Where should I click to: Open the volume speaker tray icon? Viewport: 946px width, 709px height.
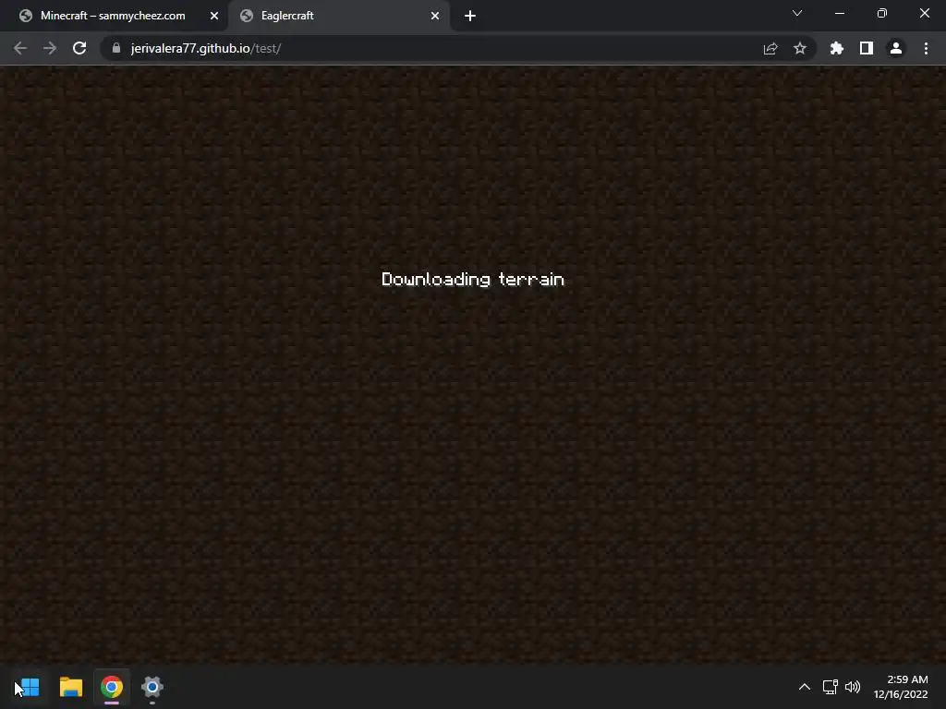853,687
